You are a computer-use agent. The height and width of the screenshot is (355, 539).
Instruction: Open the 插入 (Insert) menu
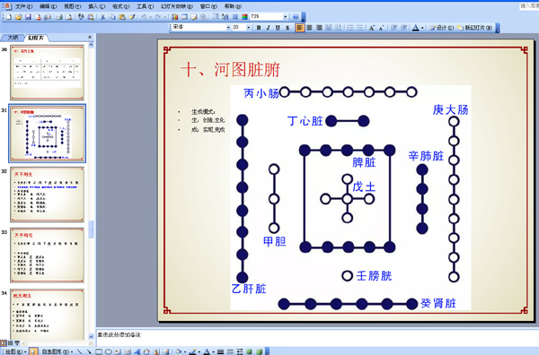(97, 6)
